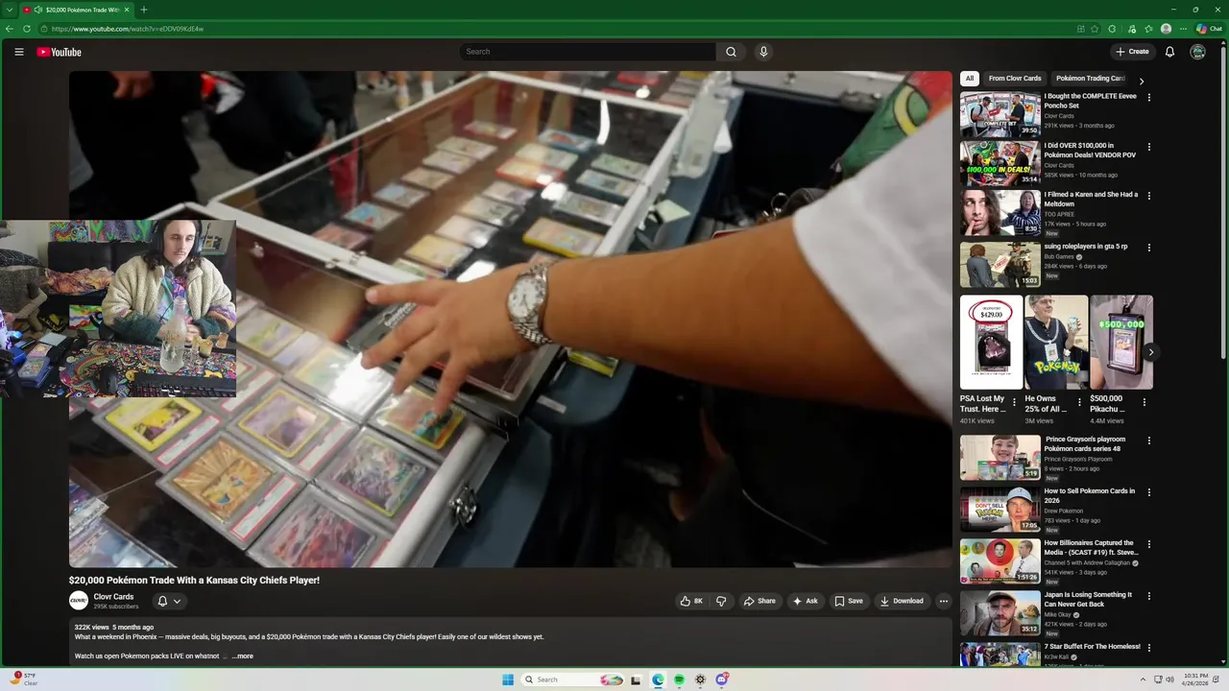Image resolution: width=1229 pixels, height=691 pixels.
Task: Open 'I Bought the COMPLETE Eevee' video thumbnail
Action: point(1000,114)
